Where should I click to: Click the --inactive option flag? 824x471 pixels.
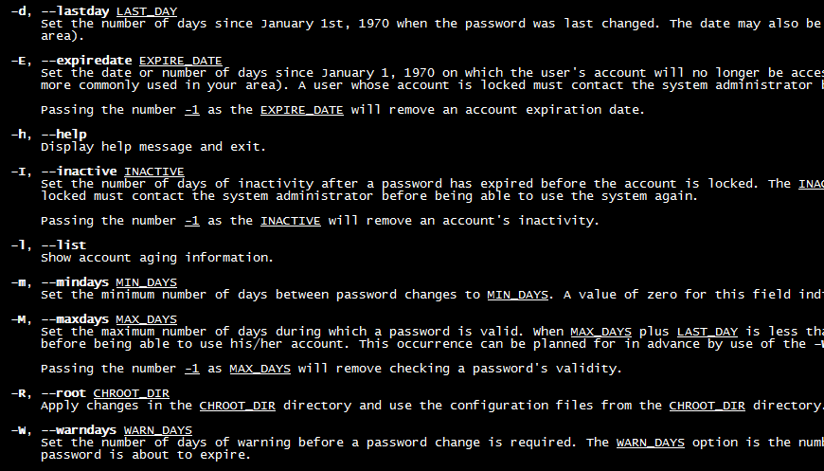pos(79,172)
